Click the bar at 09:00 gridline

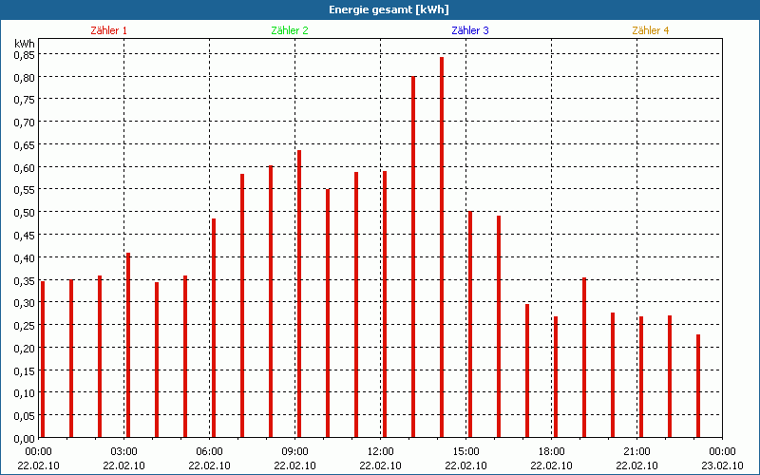pos(299,294)
